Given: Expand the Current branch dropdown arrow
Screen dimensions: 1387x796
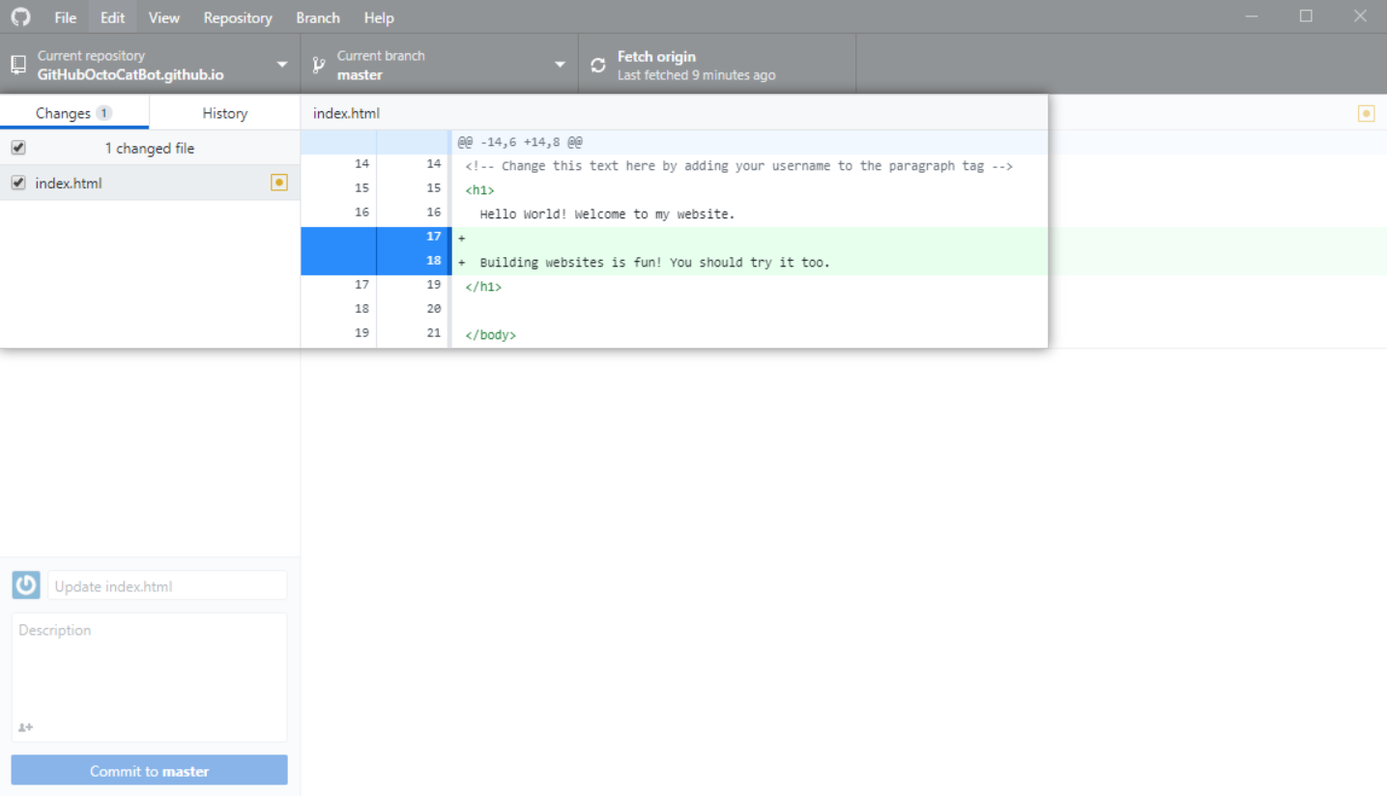Looking at the screenshot, I should pos(560,65).
